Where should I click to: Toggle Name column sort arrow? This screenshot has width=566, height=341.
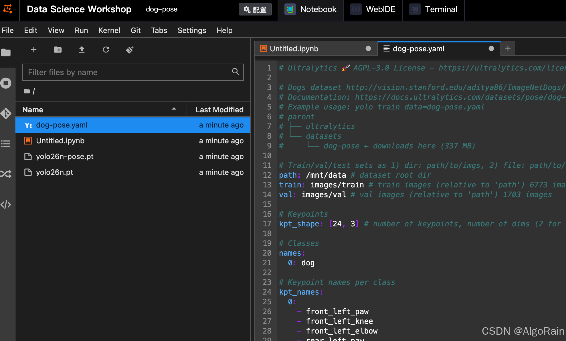coord(174,109)
